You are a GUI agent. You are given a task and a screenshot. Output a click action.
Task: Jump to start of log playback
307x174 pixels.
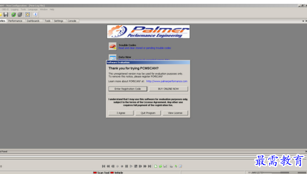click(104, 166)
